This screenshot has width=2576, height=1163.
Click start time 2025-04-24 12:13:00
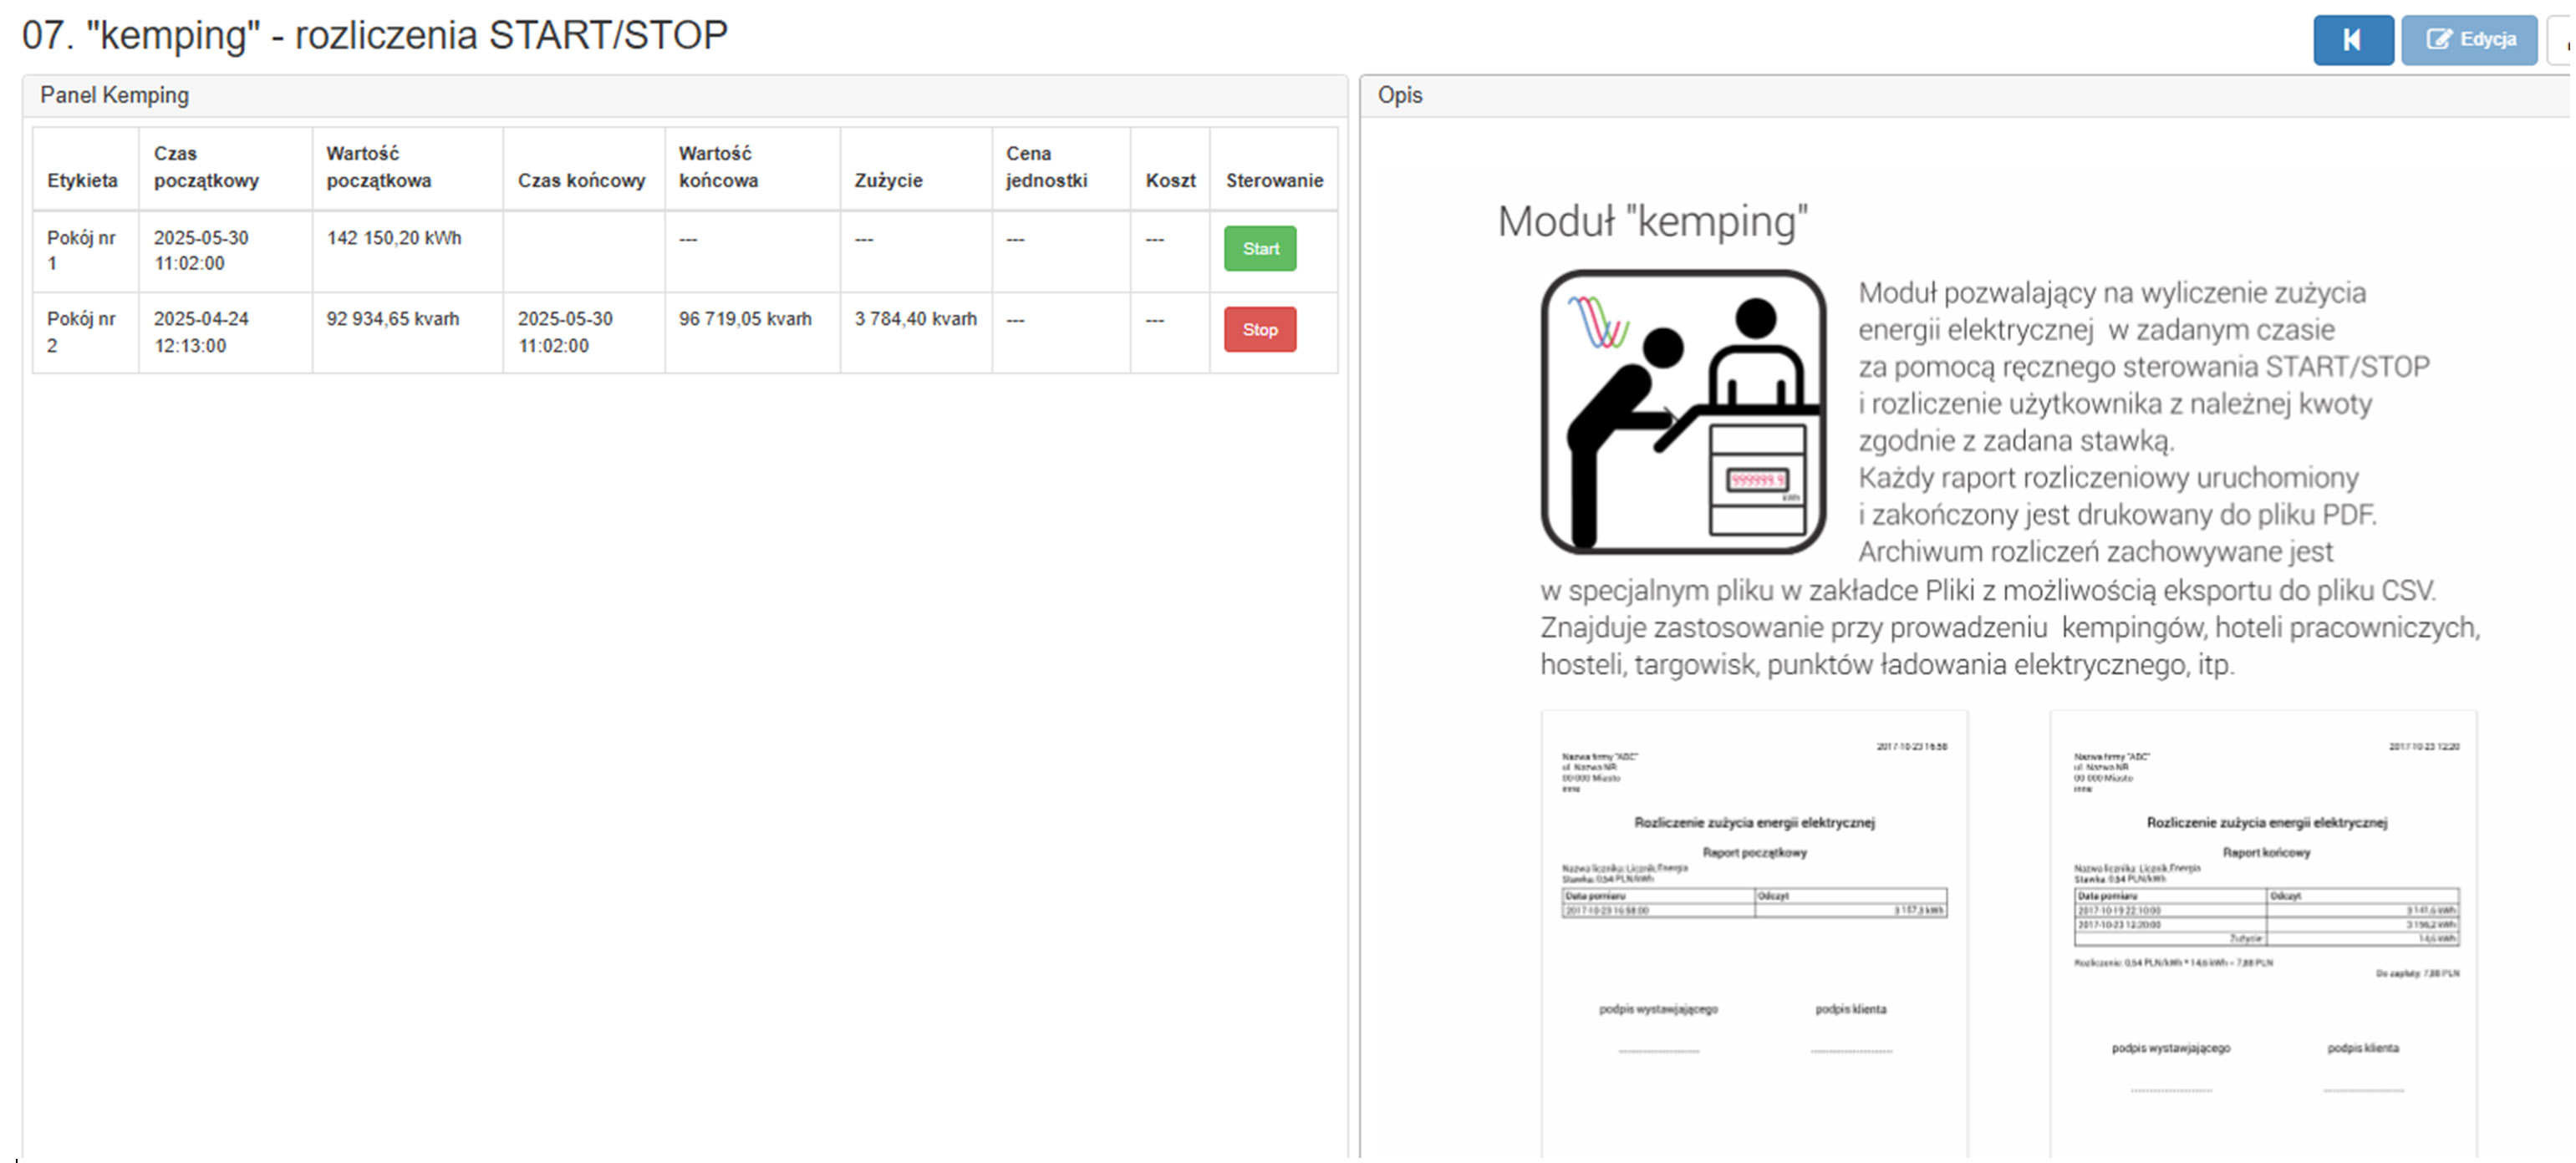pos(201,332)
